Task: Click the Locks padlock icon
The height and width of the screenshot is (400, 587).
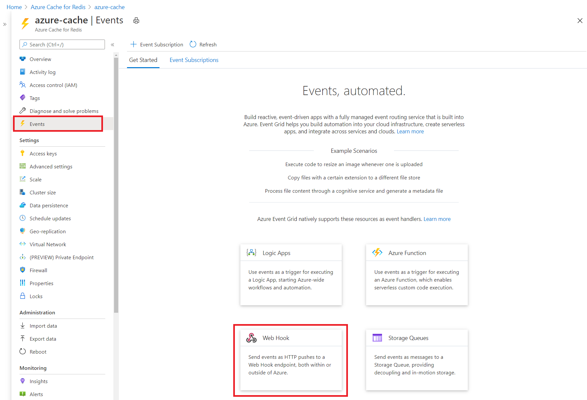Action: 22,296
